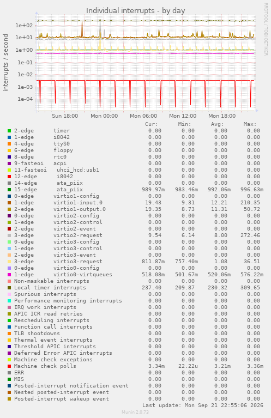Click the dark green 15-edge ata_piix swatch
This screenshot has width=271, height=418.
[x=9, y=190]
